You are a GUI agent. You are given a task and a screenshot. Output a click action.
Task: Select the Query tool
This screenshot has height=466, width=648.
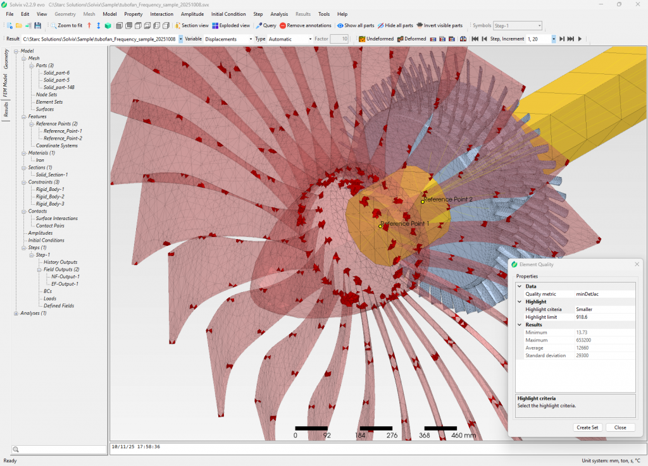266,26
